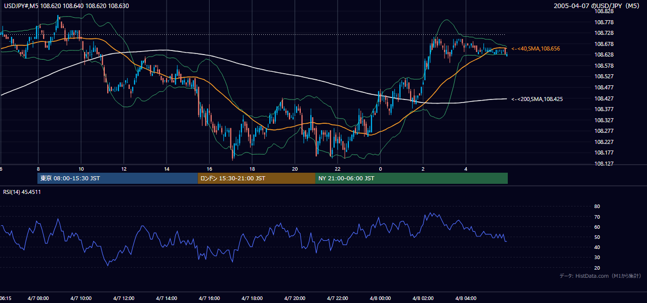
Task: Click price axis value 108.427
Action: 604,98
